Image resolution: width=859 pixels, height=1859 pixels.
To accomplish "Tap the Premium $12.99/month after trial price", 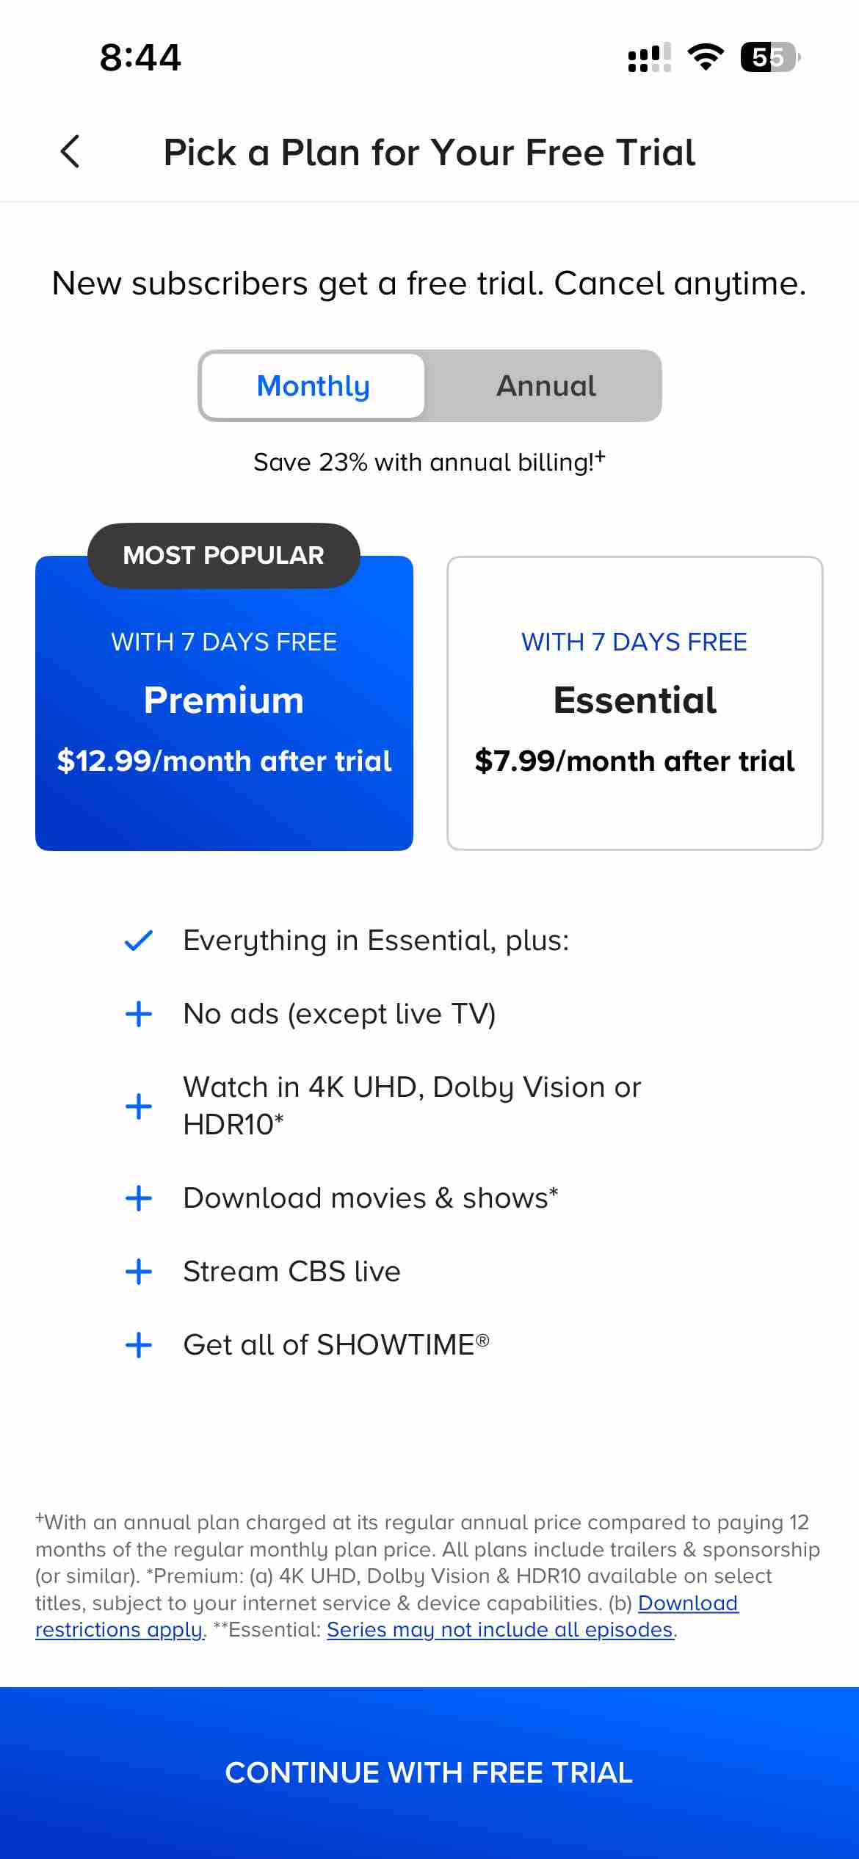I will pos(224,761).
